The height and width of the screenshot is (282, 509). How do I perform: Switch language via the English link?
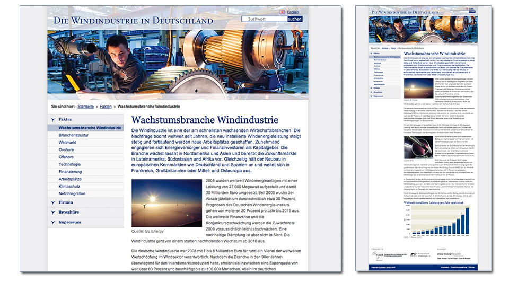[293, 12]
